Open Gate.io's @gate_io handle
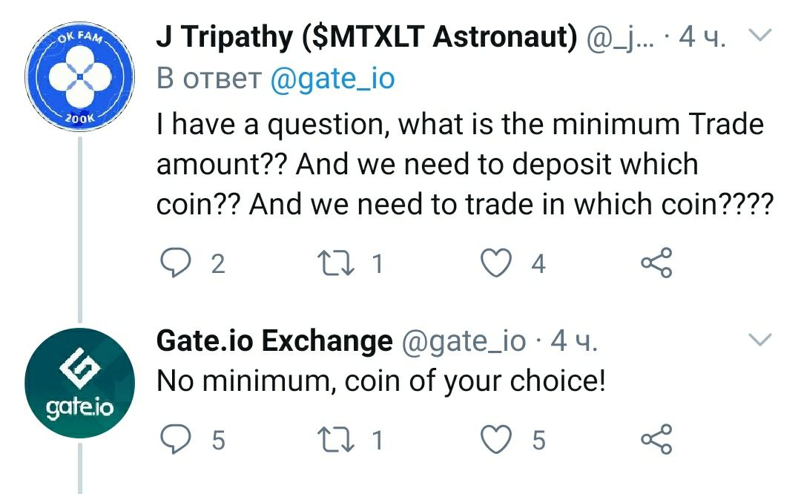This screenshot has height=494, width=801. (463, 341)
